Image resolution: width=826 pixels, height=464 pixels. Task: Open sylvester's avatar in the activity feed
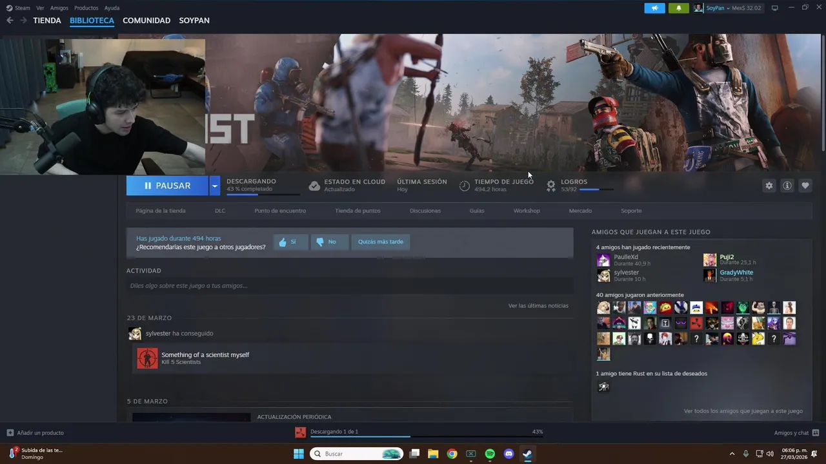pyautogui.click(x=135, y=333)
